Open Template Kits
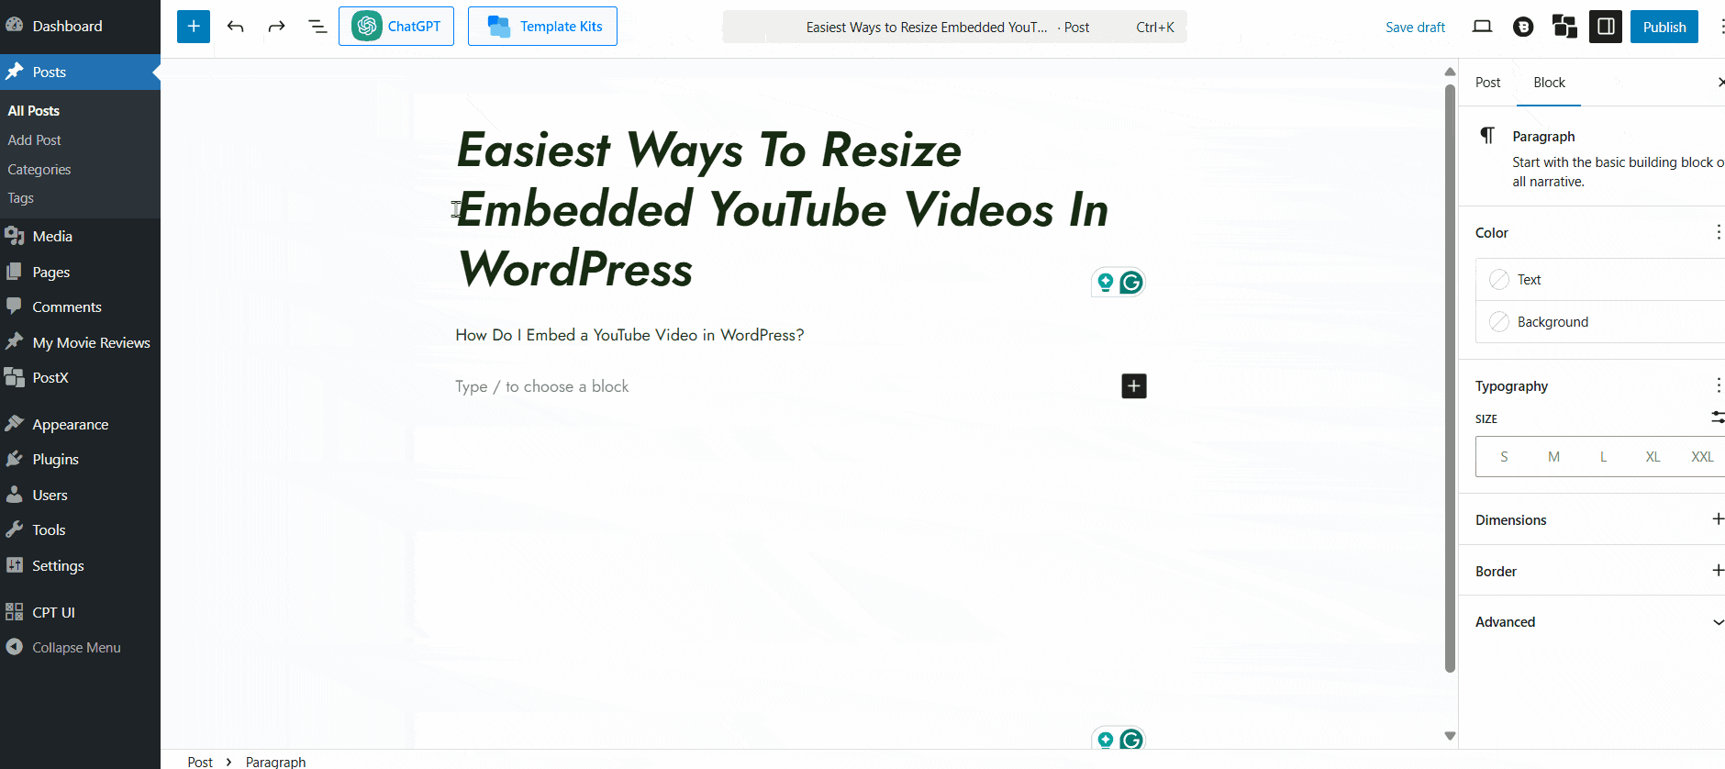1725x769 pixels. click(542, 27)
